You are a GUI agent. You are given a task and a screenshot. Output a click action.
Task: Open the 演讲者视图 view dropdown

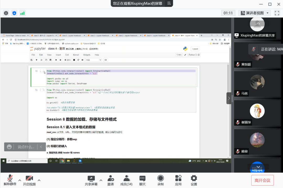255,13
